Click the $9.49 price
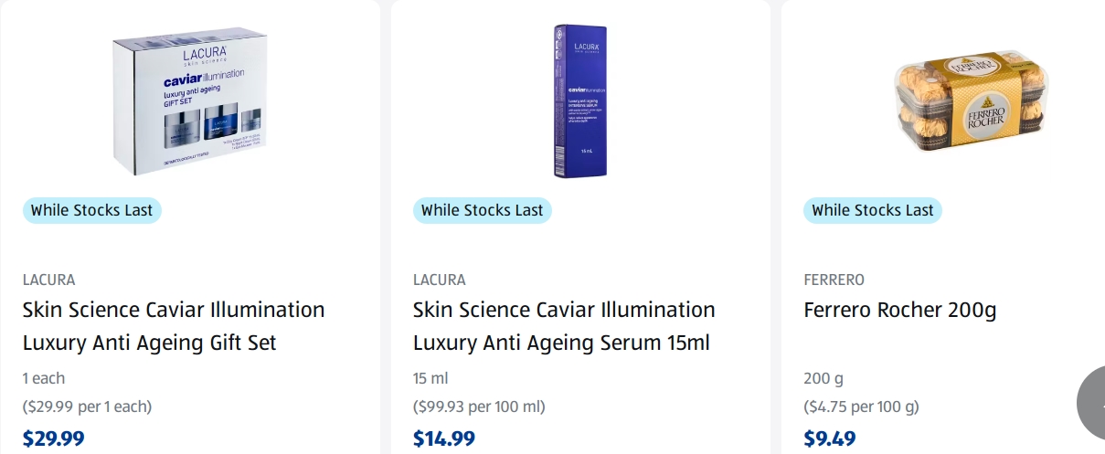1105x454 pixels. [x=830, y=438]
